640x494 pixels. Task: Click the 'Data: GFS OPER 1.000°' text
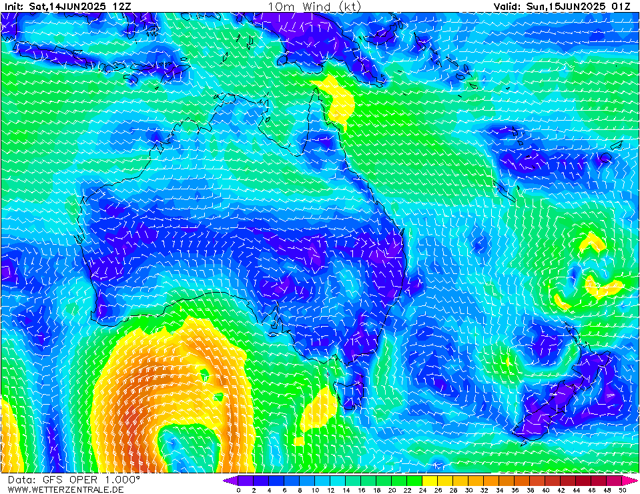[73, 479]
